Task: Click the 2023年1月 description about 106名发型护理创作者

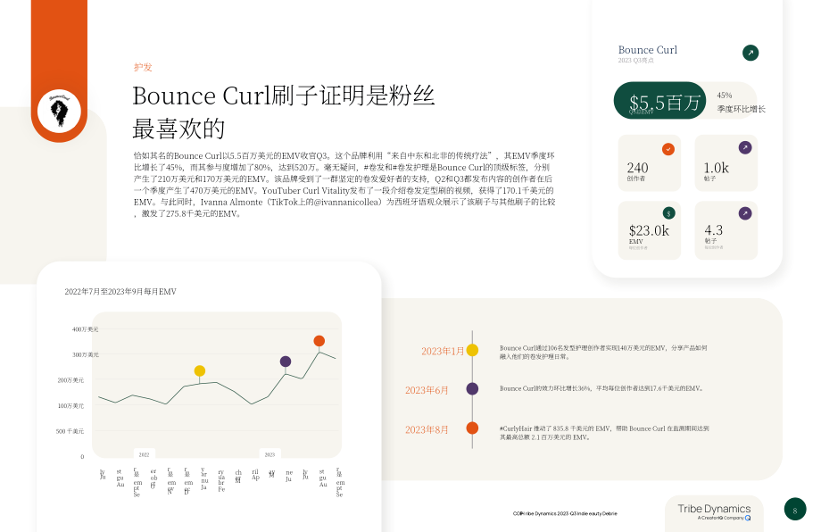Action: (603, 352)
